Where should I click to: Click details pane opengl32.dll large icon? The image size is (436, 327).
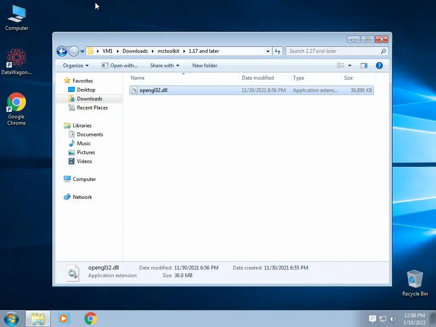(x=72, y=272)
